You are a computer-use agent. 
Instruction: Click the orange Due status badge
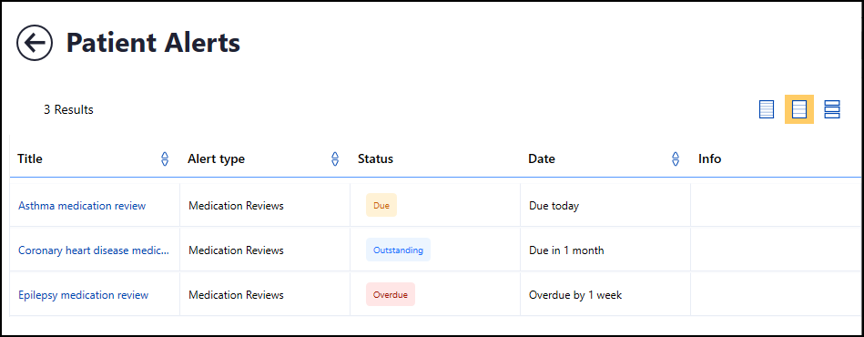click(381, 206)
